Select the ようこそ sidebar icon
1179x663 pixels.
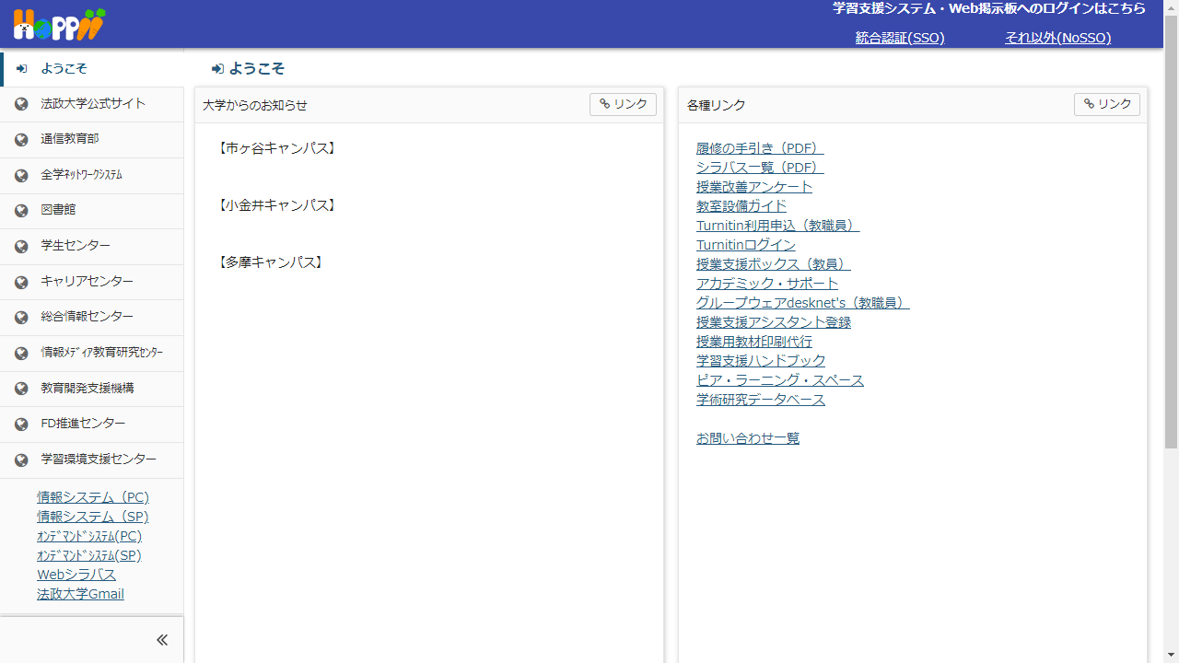click(20, 68)
